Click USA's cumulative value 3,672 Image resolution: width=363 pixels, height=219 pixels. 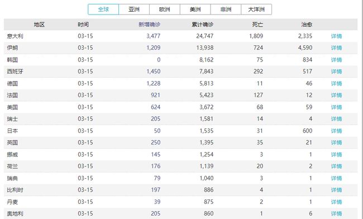206,107
